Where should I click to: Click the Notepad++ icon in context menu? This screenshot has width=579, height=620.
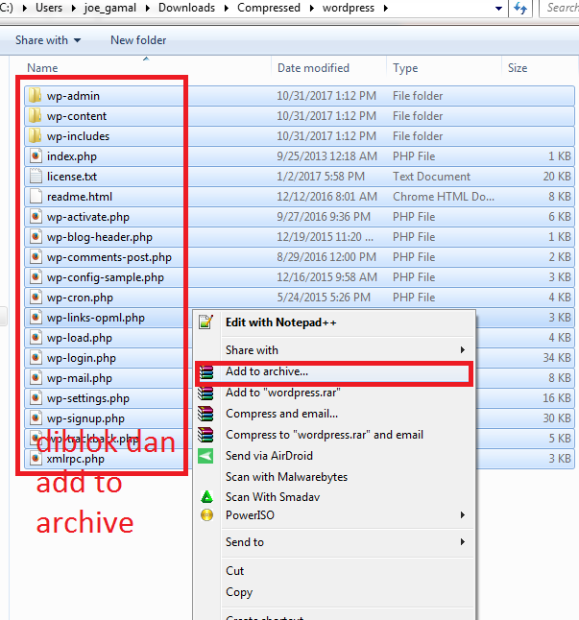pos(205,322)
